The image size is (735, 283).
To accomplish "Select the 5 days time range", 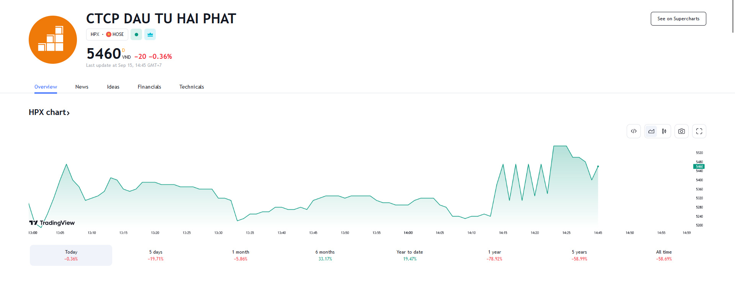I will (156, 255).
